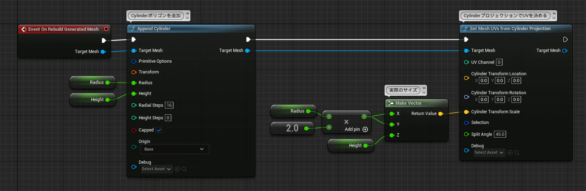The width and height of the screenshot is (586, 191).
Task: Click the Primitive Options pin
Action: 134,62
